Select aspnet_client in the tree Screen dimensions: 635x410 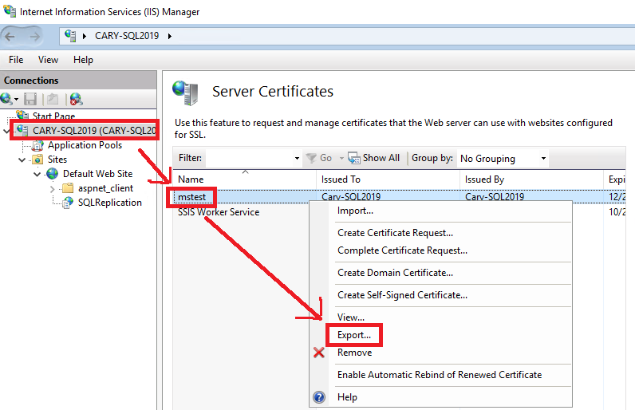click(105, 188)
